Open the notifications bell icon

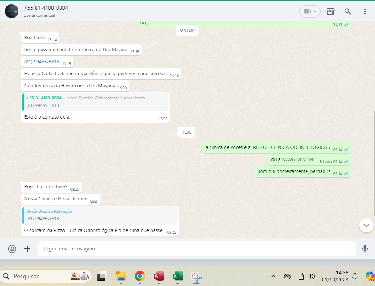click(355, 277)
